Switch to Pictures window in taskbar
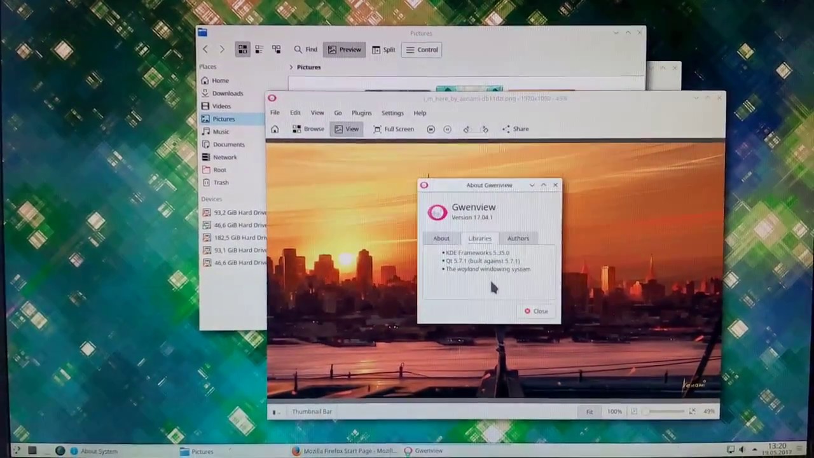 [197, 452]
